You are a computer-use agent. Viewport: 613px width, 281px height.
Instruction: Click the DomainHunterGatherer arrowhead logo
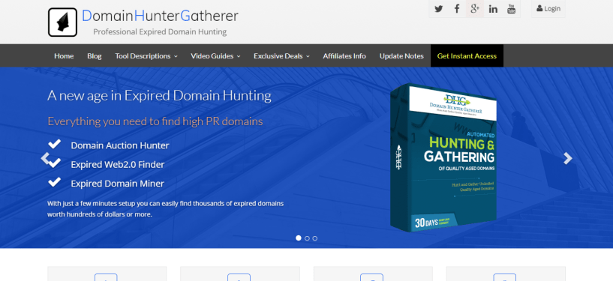coord(62,22)
